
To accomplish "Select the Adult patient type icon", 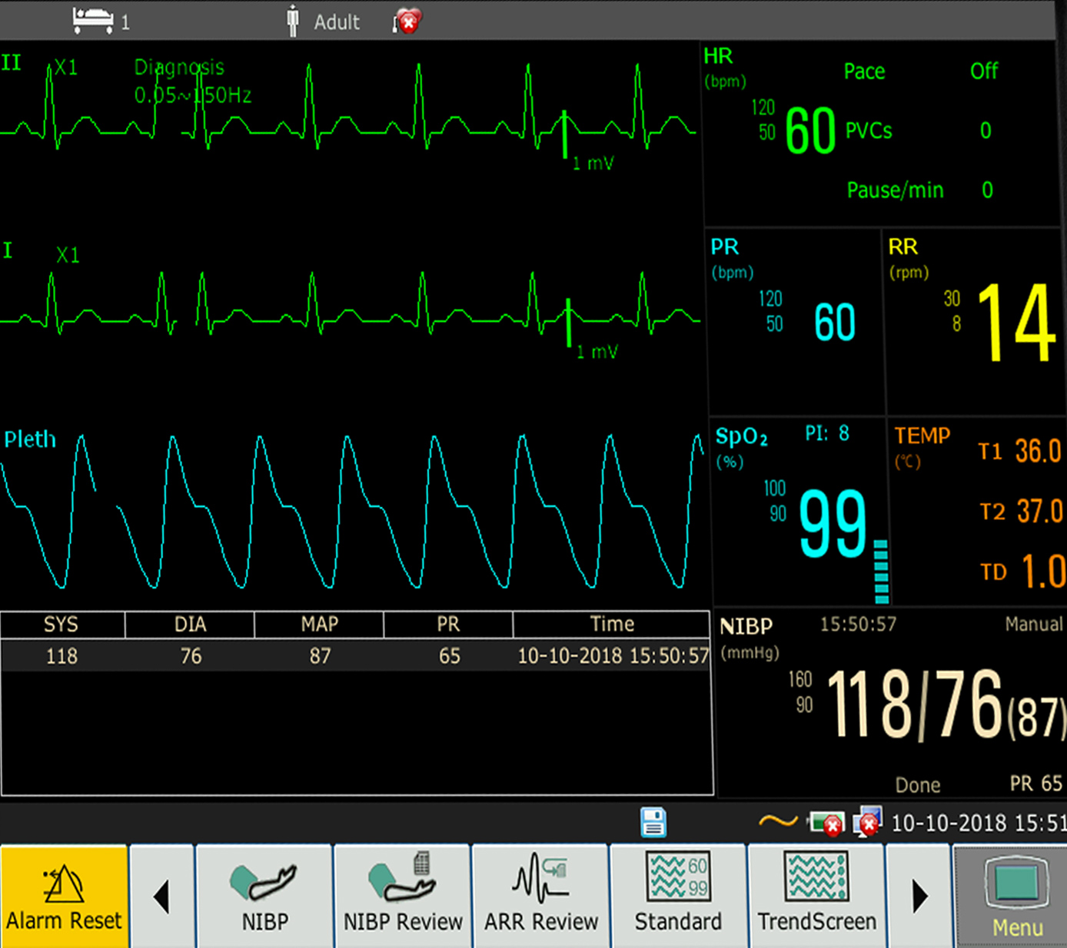I will [x=293, y=21].
